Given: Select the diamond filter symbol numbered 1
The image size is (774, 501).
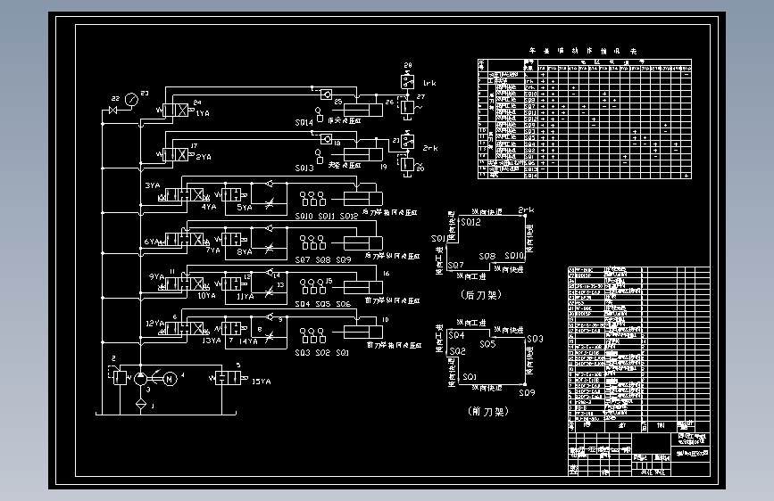Looking at the screenshot, I should [x=141, y=405].
